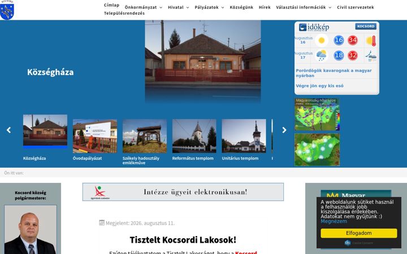Select the Unitárius templom thumbnail
Viewport: 407px width, 254px height.
pyautogui.click(x=244, y=136)
